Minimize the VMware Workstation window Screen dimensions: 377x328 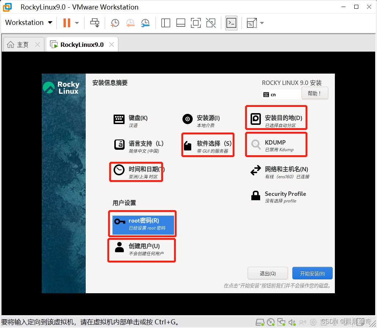tap(343, 7)
